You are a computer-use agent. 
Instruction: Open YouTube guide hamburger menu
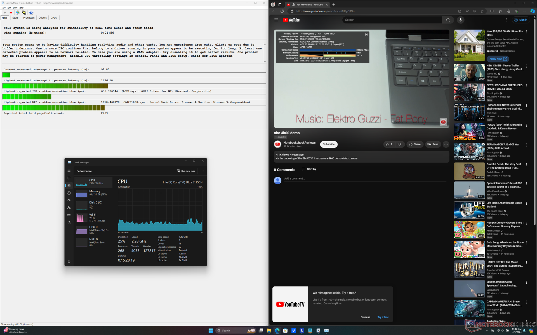tap(276, 20)
